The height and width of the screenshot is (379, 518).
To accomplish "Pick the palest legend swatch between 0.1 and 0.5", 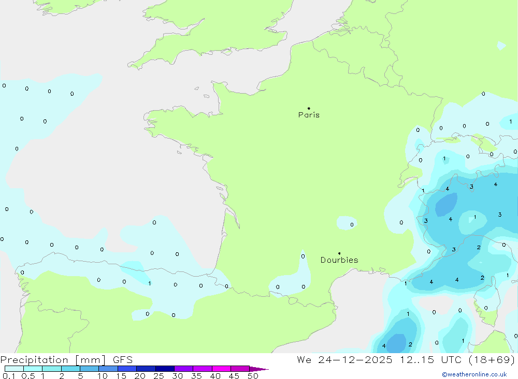I will point(14,369).
